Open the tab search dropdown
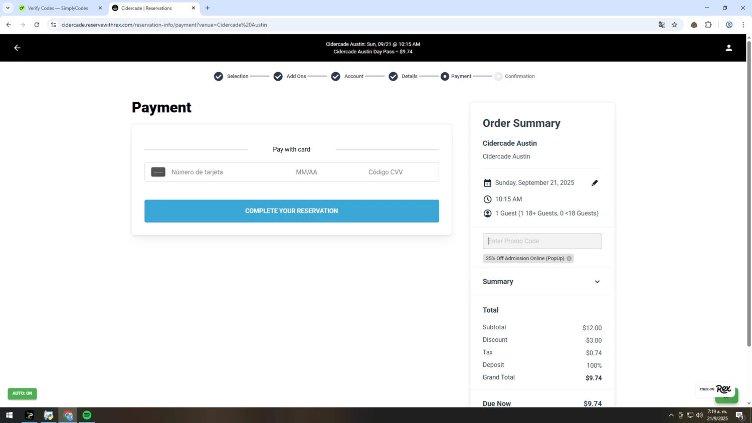 click(x=8, y=8)
